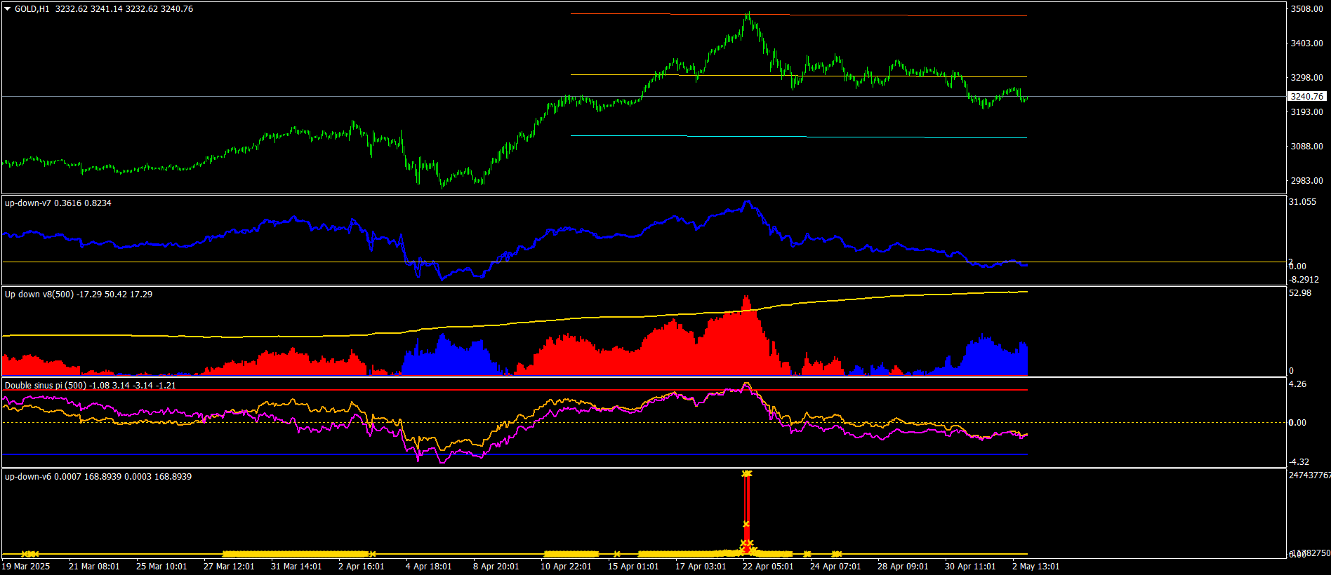The height and width of the screenshot is (575, 1331).
Task: Select the GOLD,H1 symbol title text
Action: point(32,9)
